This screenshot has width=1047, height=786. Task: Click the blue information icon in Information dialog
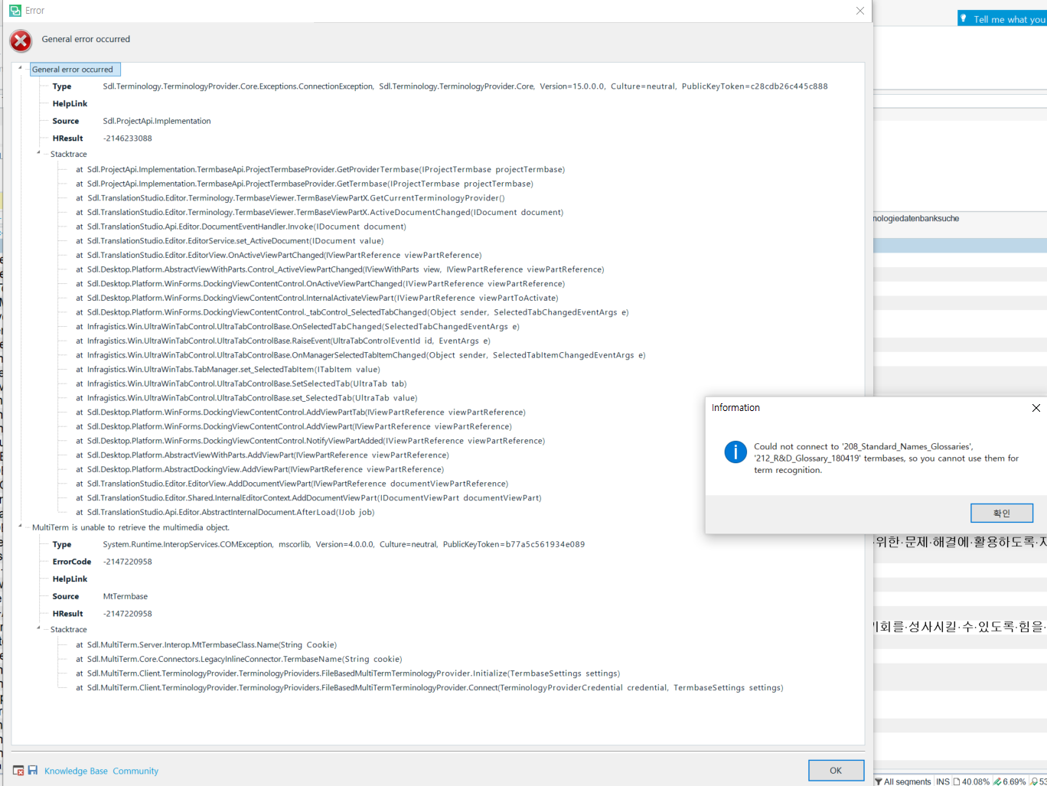tap(736, 452)
